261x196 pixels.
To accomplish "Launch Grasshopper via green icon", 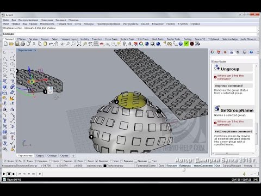I will point(186,44).
